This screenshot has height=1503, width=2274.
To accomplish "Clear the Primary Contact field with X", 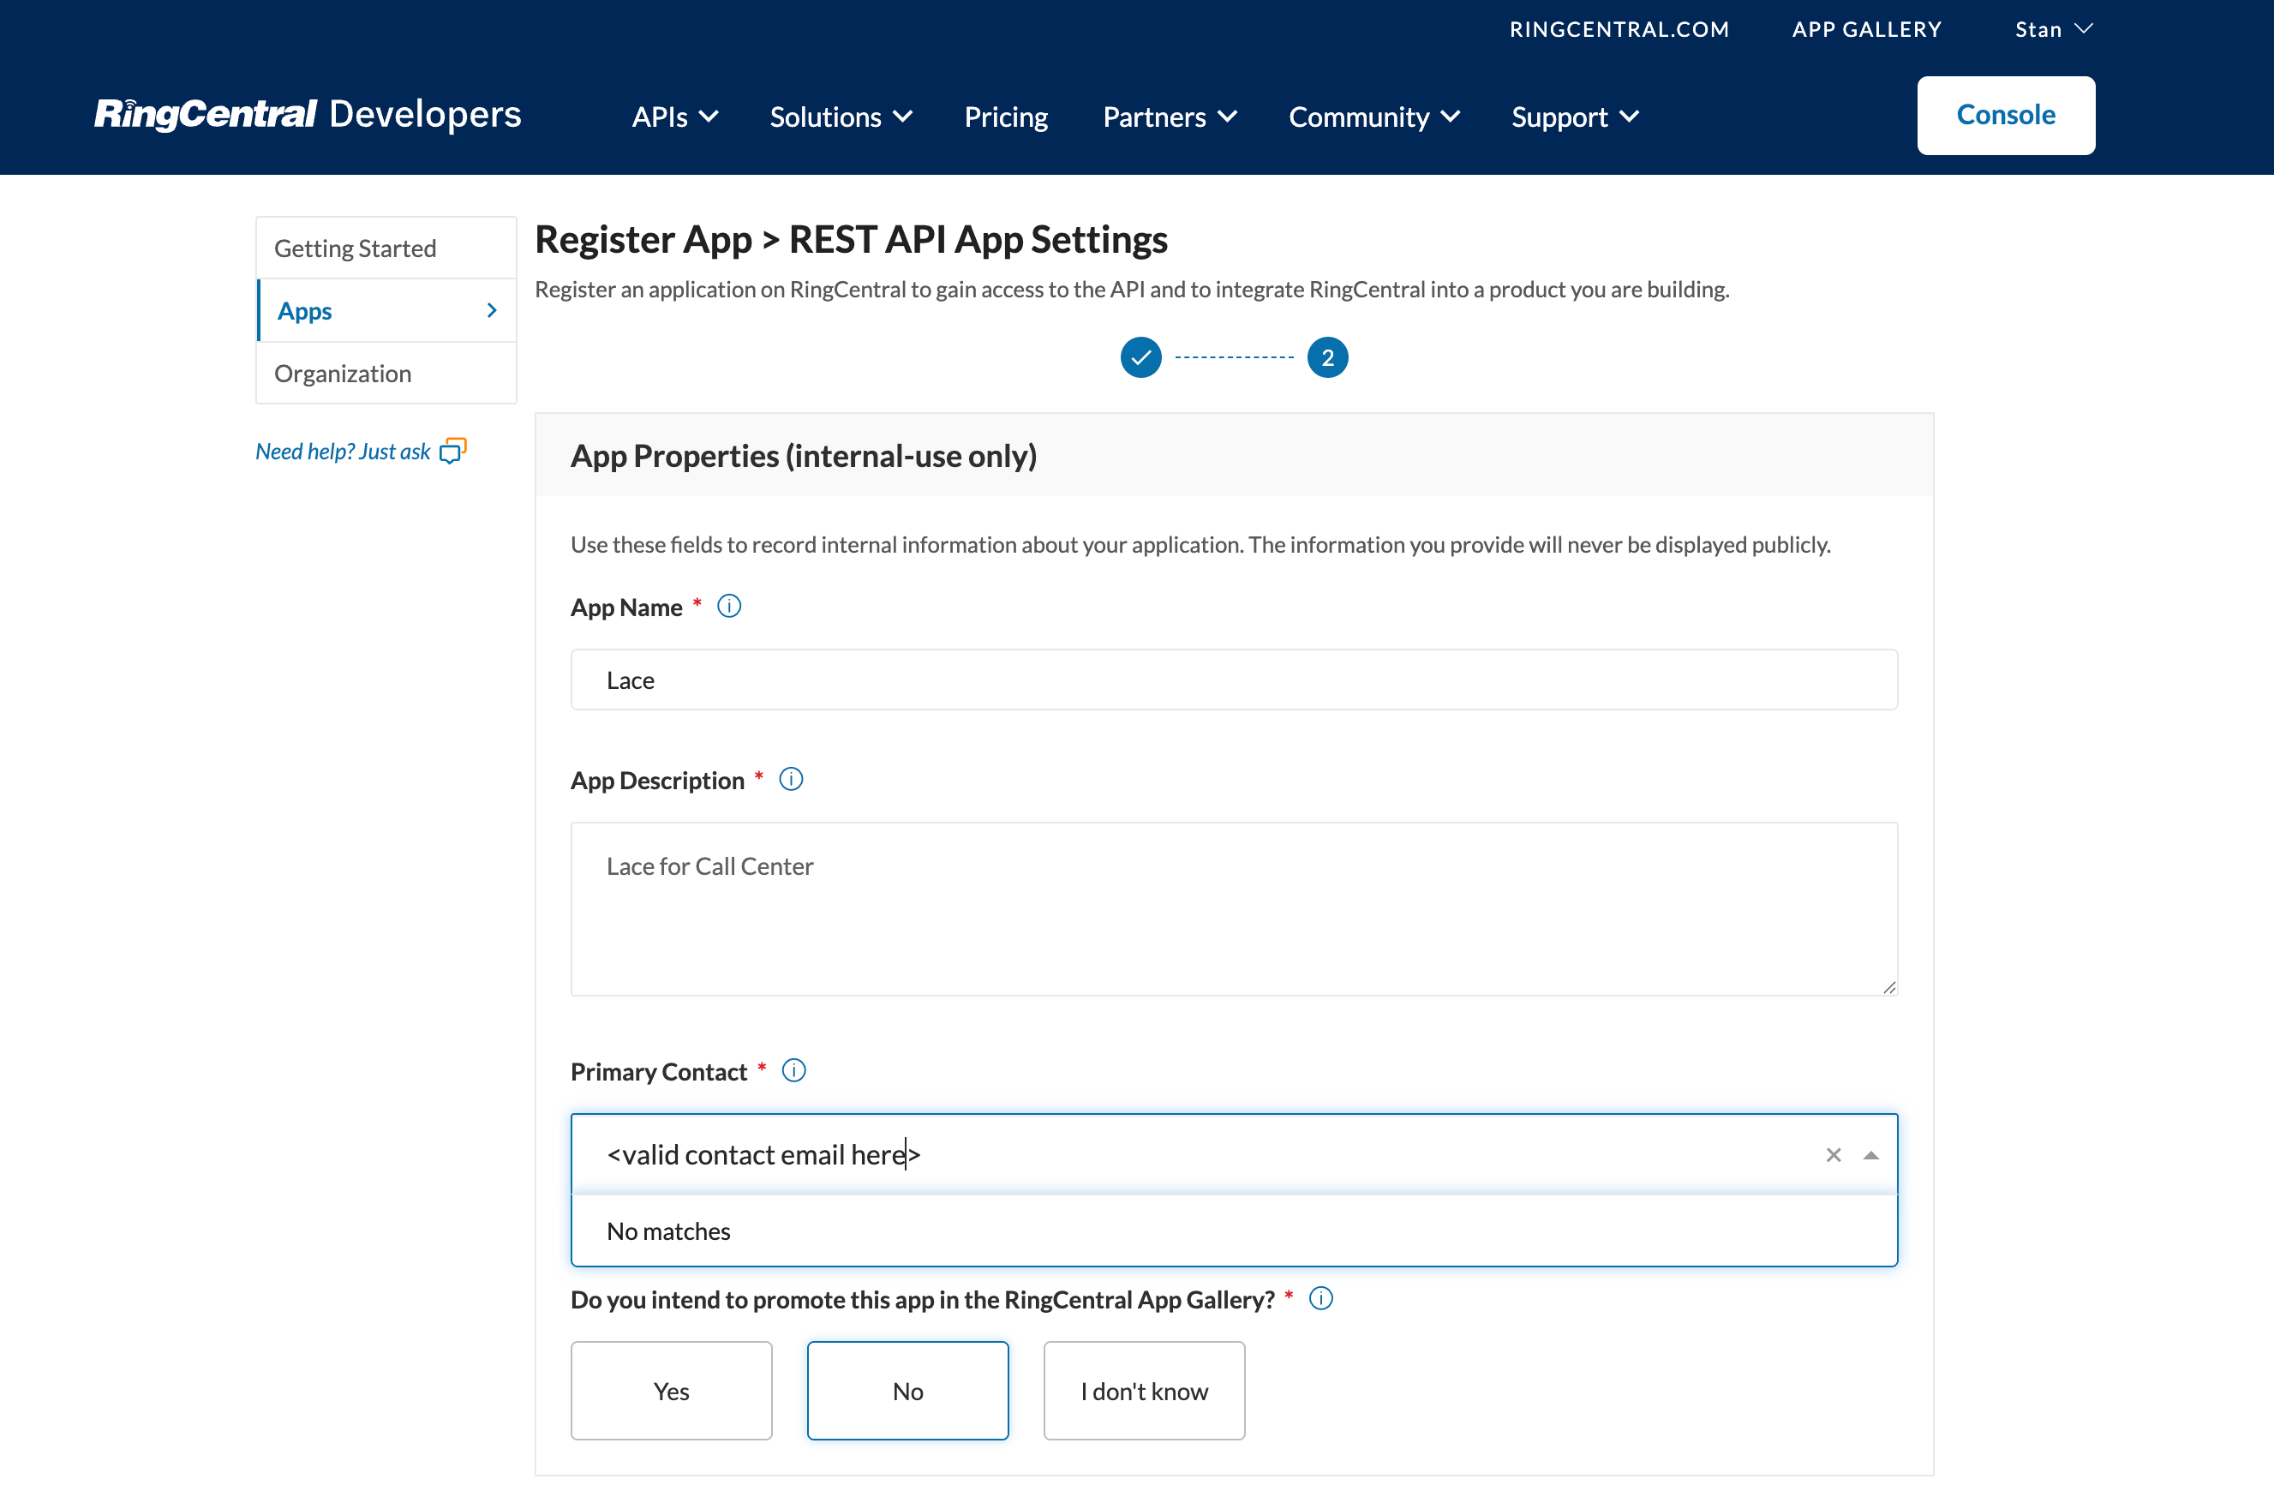I will [x=1834, y=1155].
